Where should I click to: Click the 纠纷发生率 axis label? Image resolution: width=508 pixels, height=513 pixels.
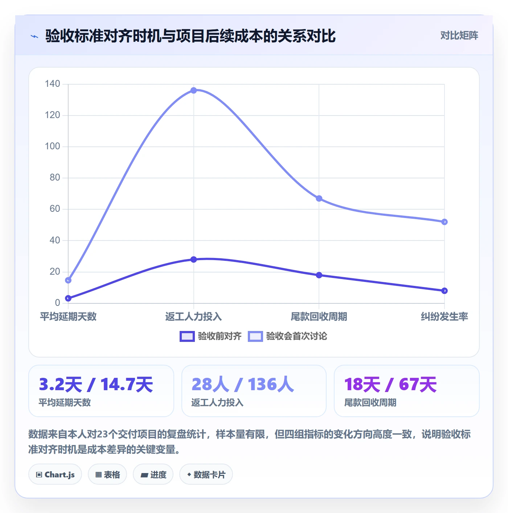(444, 316)
